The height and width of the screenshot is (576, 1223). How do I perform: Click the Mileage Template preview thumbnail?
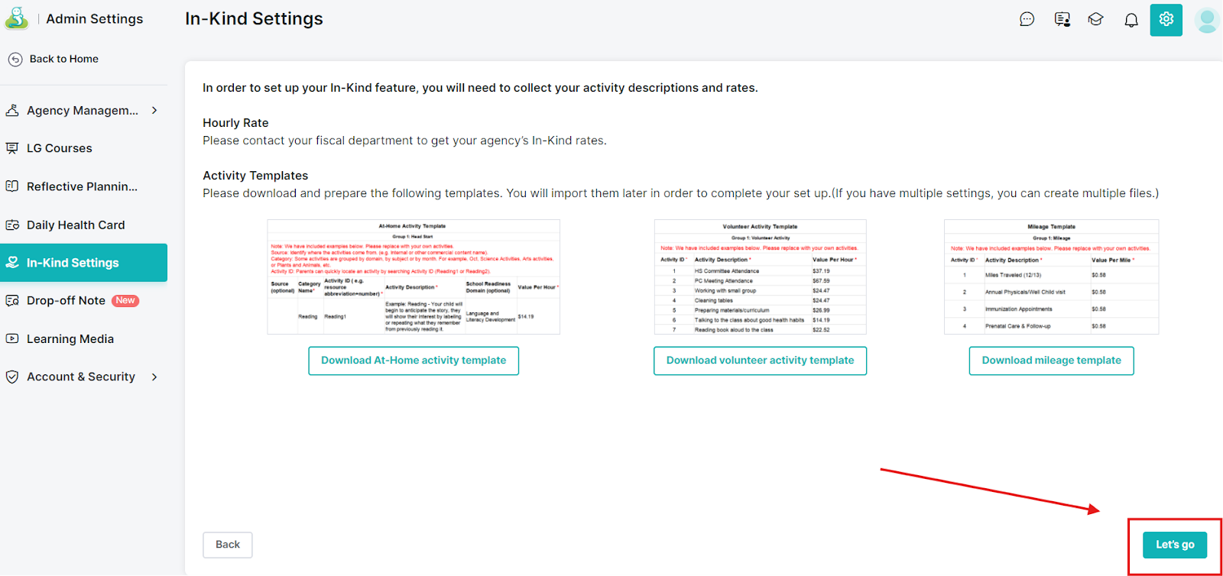coord(1051,277)
